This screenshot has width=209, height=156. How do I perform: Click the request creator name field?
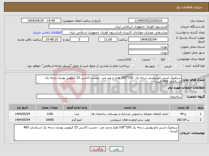coord(115,32)
